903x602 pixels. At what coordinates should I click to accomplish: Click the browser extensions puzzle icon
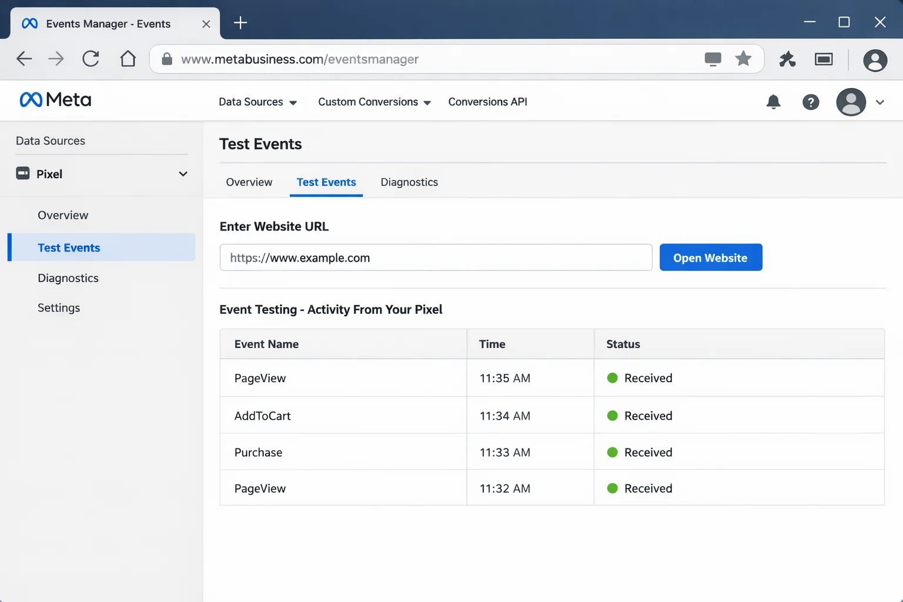click(787, 59)
